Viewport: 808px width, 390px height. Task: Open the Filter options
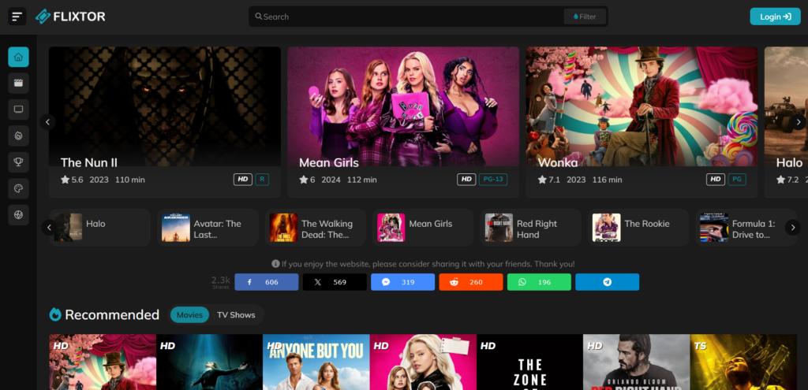[x=585, y=17]
